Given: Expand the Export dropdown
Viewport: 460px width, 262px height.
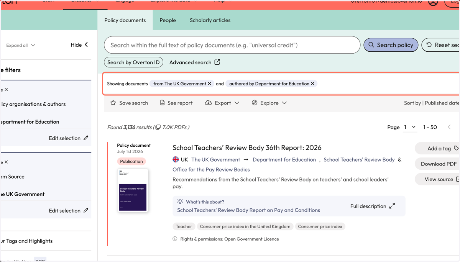Looking at the screenshot, I should pyautogui.click(x=222, y=103).
